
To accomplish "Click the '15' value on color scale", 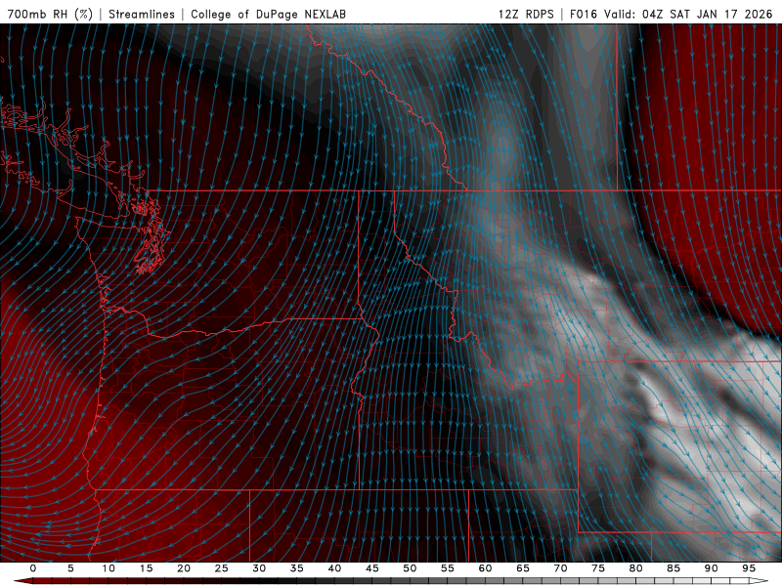I will (146, 568).
